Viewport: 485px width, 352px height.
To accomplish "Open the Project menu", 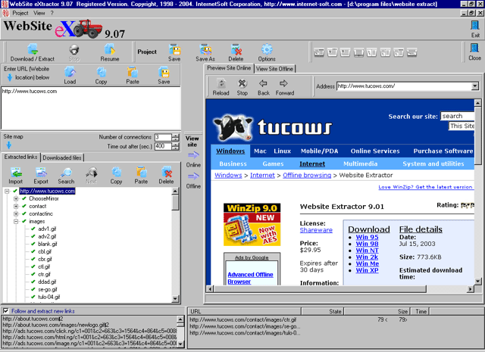I will (x=20, y=13).
